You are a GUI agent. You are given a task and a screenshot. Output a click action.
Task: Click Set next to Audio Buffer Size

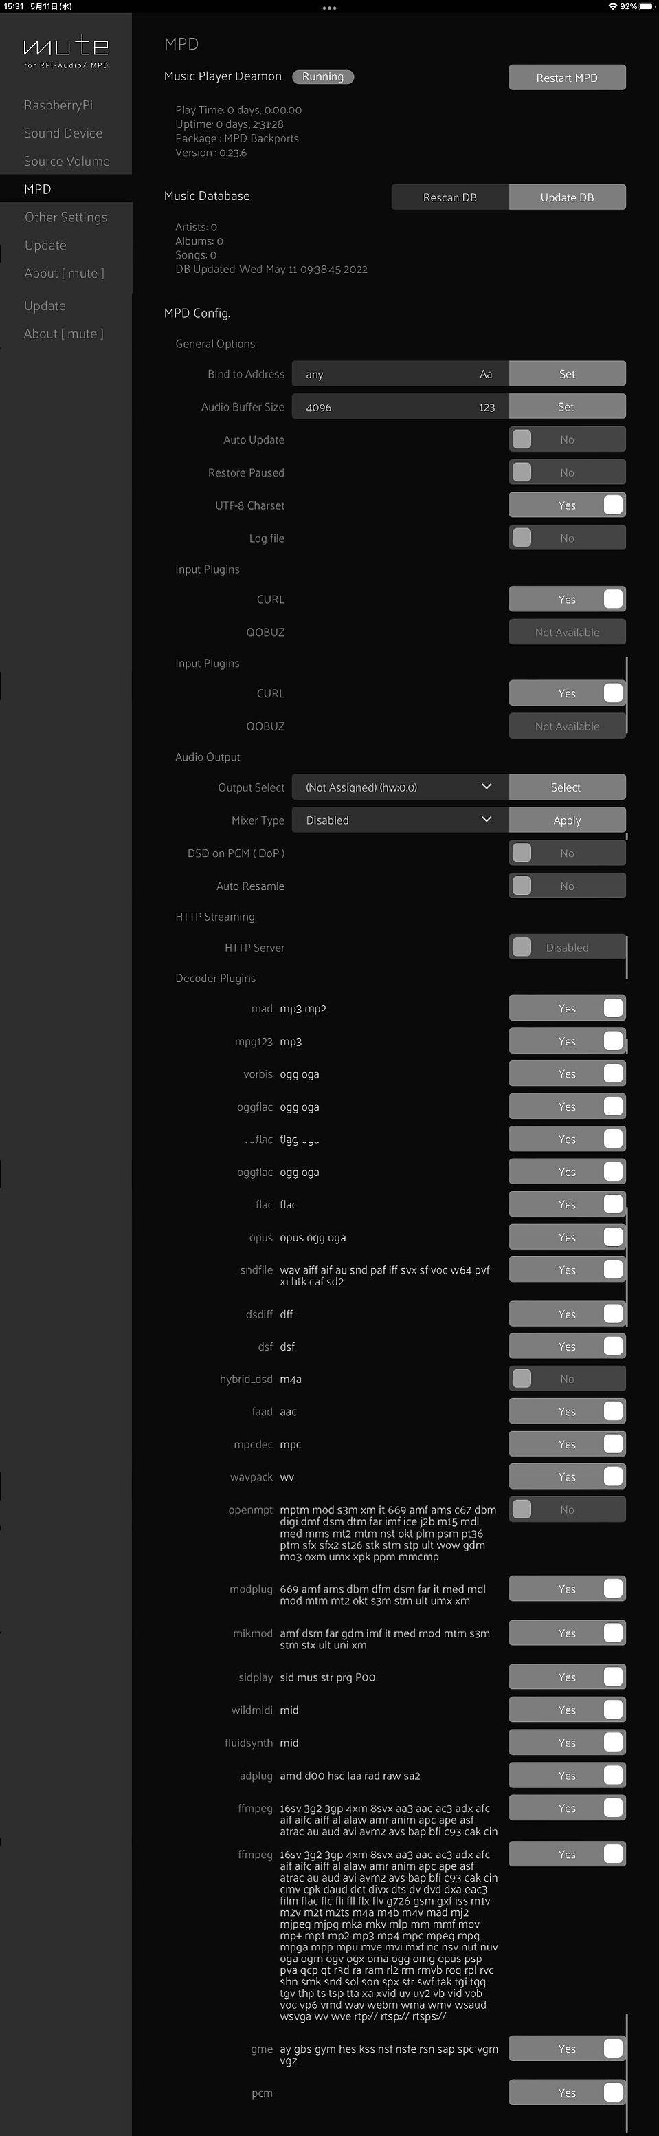point(567,407)
